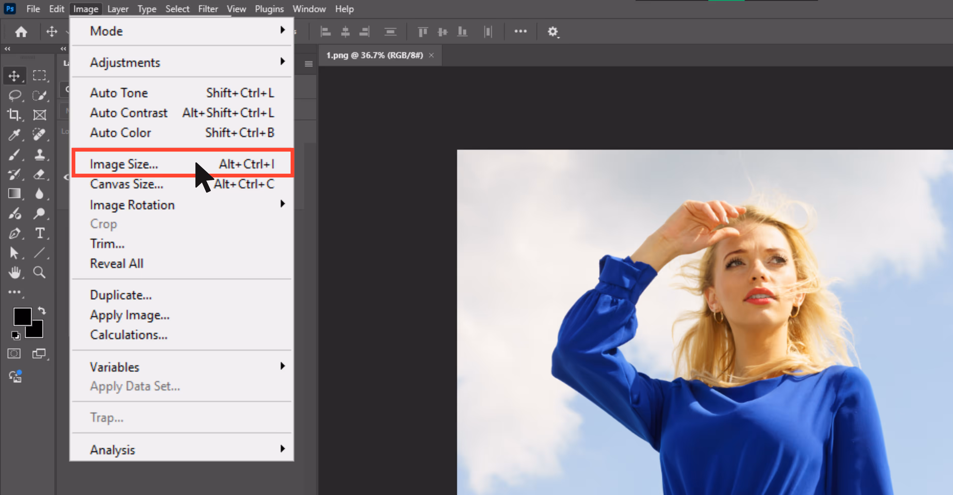Select the Gradient tool

tap(14, 194)
